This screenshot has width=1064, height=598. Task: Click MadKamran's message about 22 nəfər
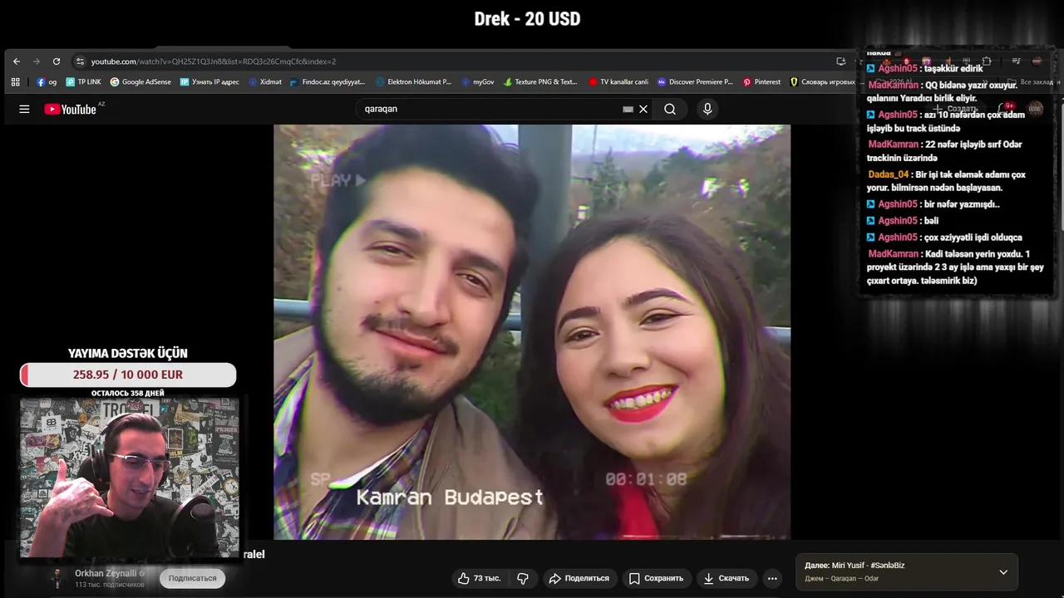(945, 151)
